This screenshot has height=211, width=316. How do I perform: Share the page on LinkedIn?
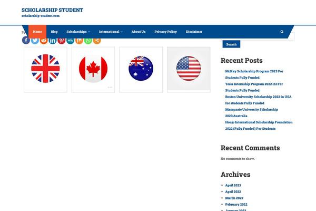pyautogui.click(x=53, y=41)
